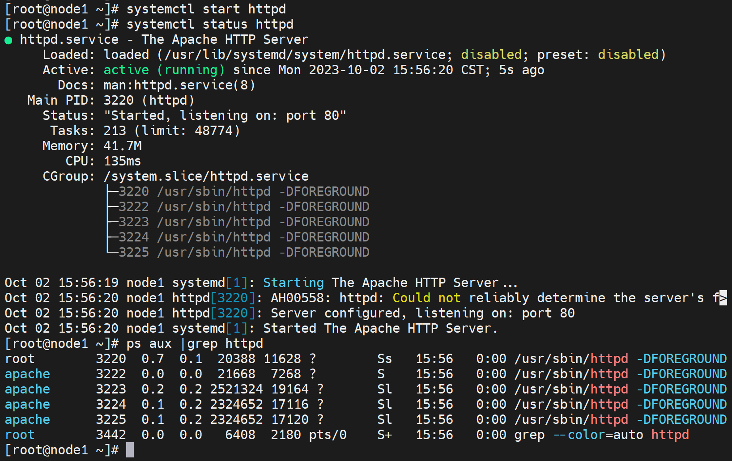Screen dimensions: 732x461
Task: Click the man:httpd.service(8) docs reference
Action: (x=179, y=85)
